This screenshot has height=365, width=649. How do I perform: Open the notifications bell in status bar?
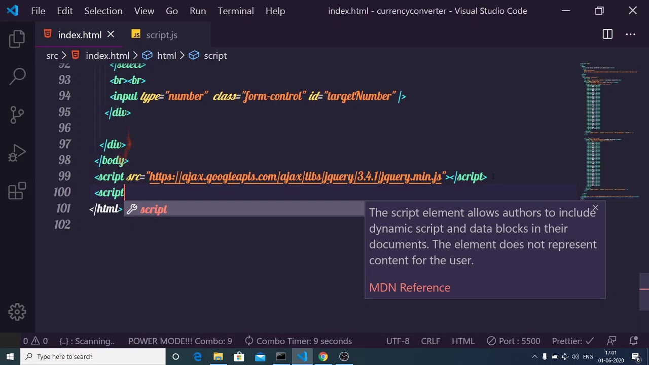click(633, 341)
